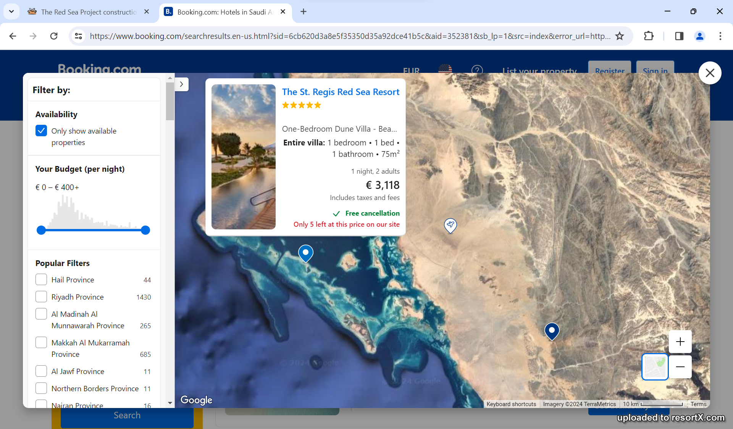Check Makkah Al Mukarramah Province filter

tap(41, 342)
